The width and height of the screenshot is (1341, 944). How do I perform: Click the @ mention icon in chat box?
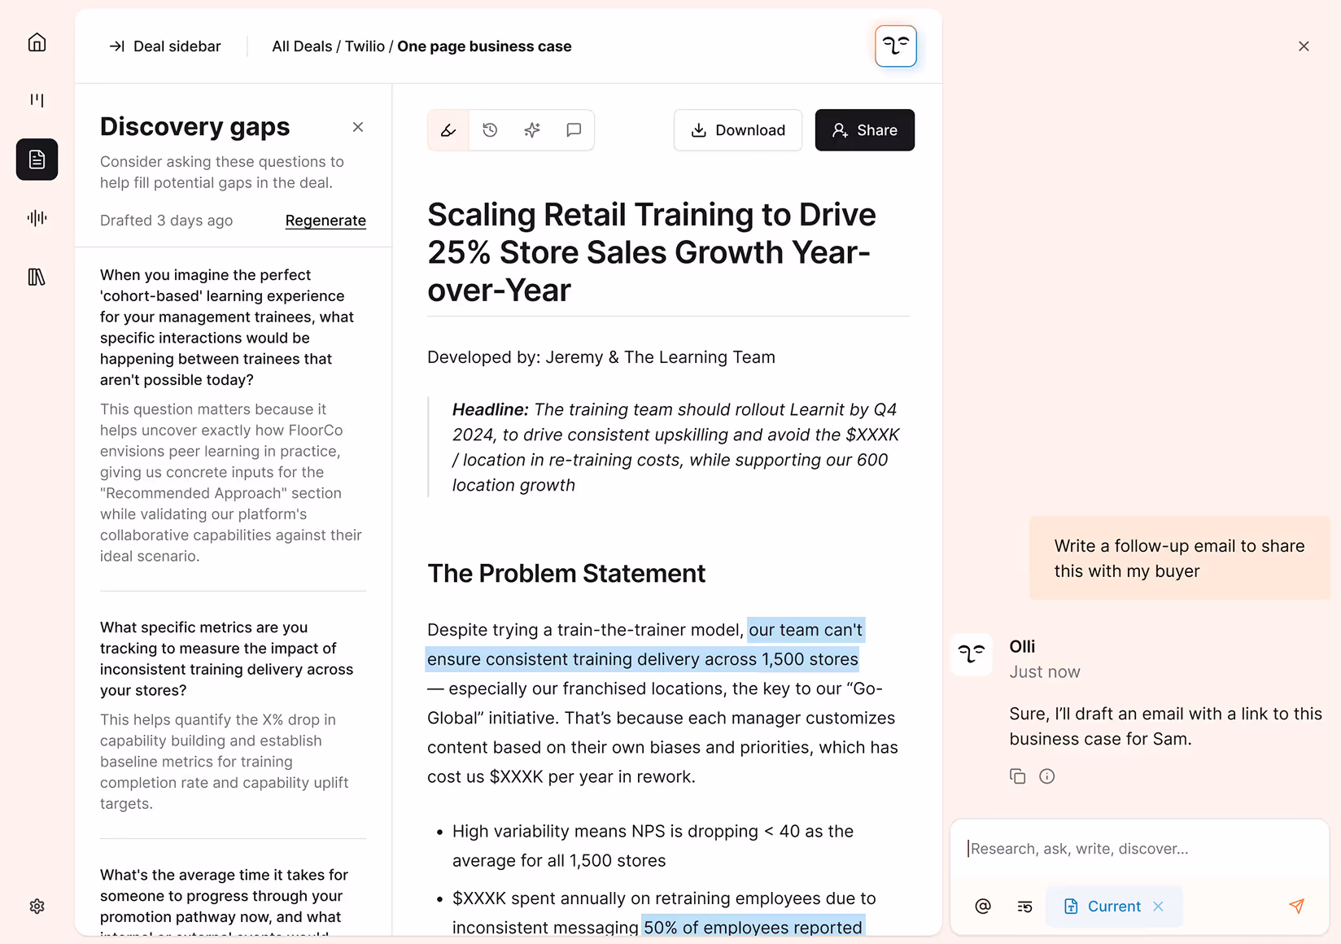[x=983, y=907]
